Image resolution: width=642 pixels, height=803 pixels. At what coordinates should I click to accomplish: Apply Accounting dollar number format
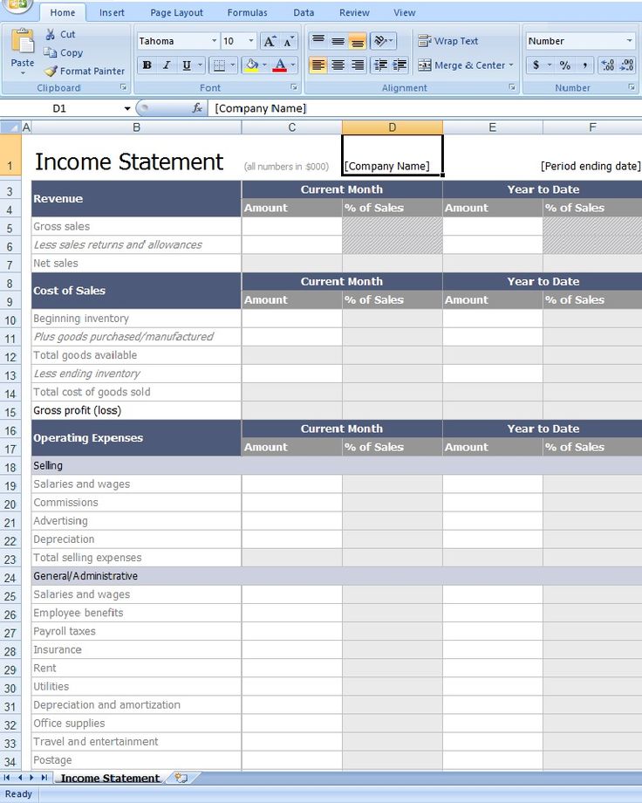(536, 65)
